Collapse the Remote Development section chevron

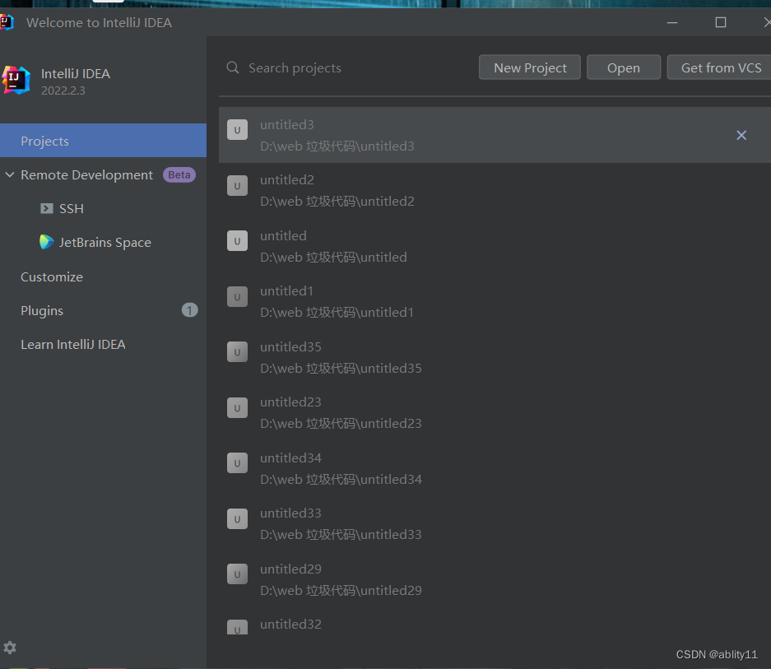(10, 174)
